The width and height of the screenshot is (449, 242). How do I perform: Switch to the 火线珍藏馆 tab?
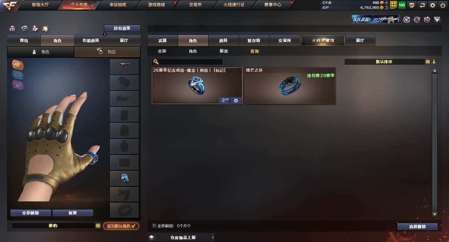(x=323, y=41)
